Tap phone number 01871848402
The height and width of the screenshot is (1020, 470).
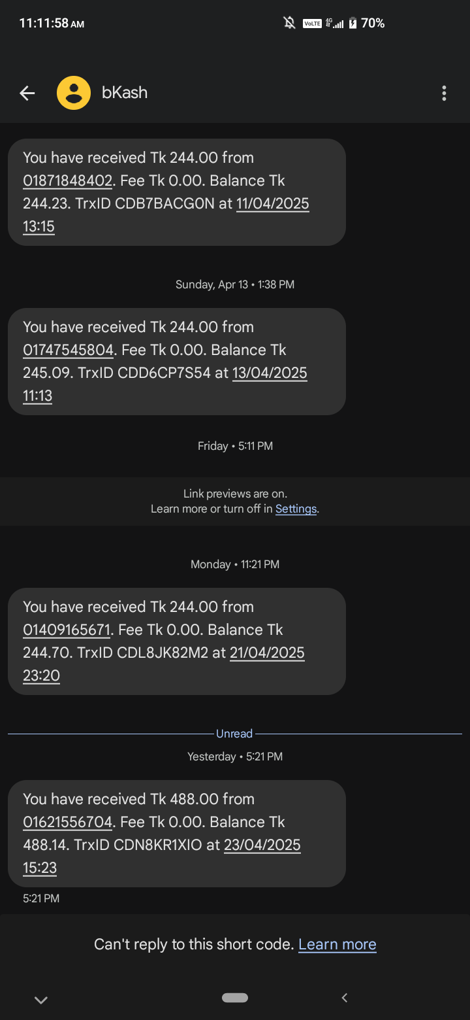pos(68,180)
